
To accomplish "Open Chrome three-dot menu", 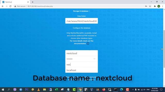I will point(163,6).
